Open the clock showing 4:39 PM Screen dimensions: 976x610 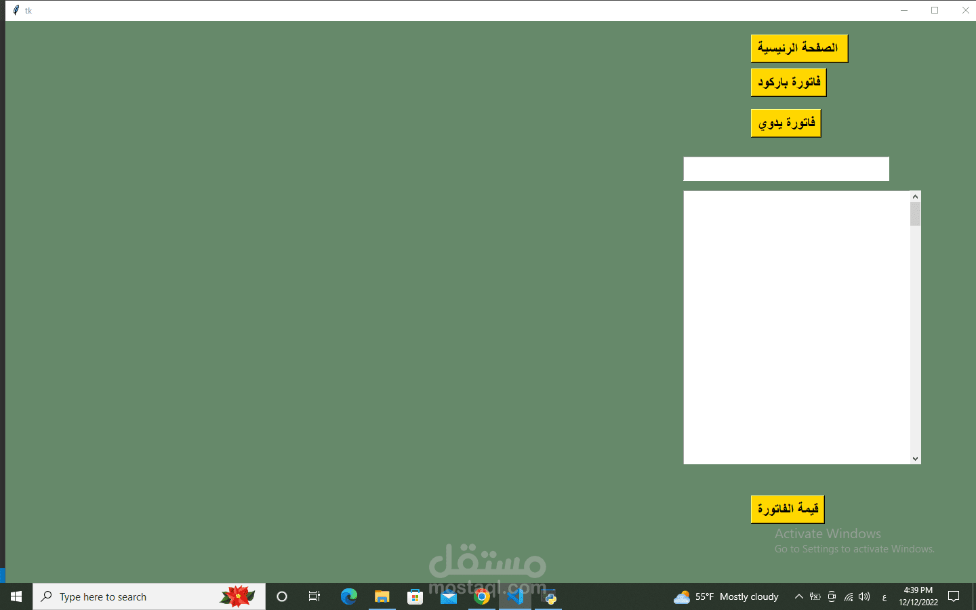coord(918,596)
